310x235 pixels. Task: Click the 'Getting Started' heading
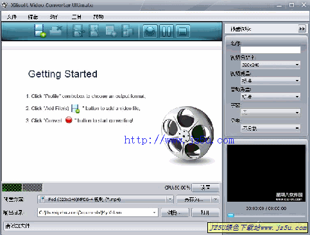coord(63,74)
